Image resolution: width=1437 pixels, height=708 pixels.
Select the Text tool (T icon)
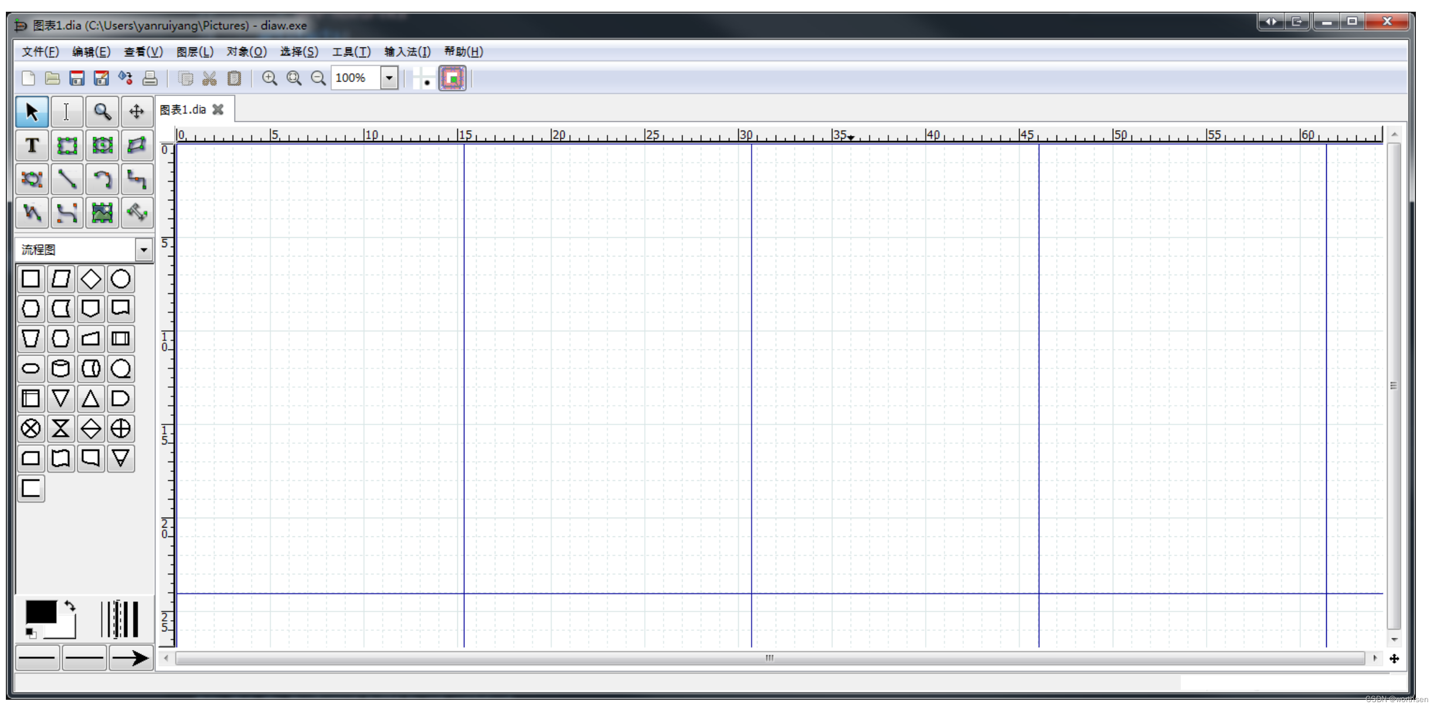coord(32,145)
